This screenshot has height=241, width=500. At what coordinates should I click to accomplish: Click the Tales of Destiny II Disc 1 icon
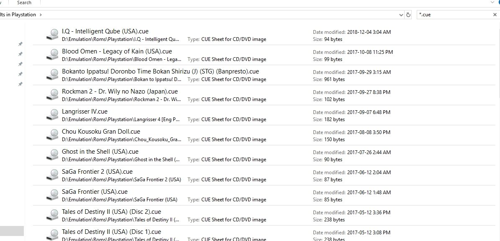click(52, 235)
